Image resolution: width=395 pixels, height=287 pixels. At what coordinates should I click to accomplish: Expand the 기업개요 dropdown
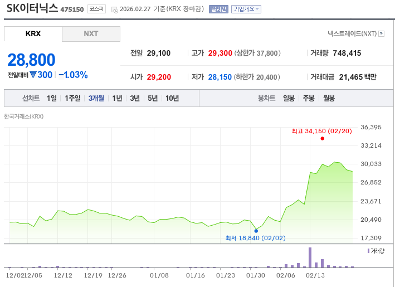[246, 9]
